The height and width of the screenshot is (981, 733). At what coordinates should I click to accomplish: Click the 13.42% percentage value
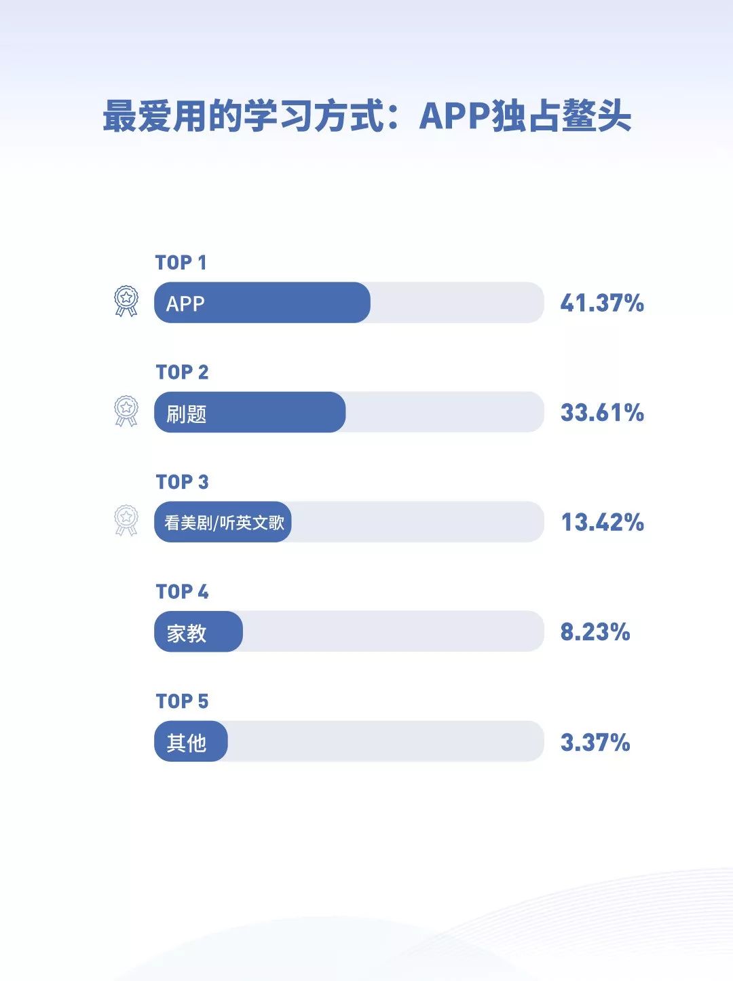point(602,523)
